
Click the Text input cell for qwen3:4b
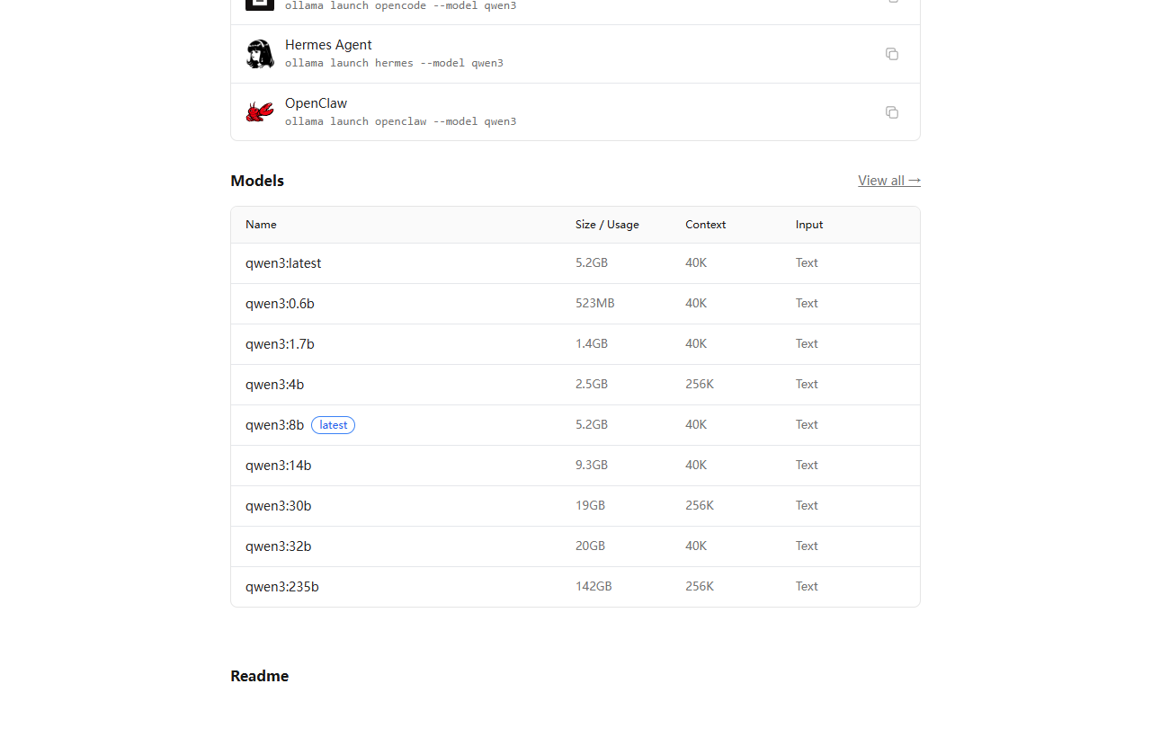pos(807,385)
